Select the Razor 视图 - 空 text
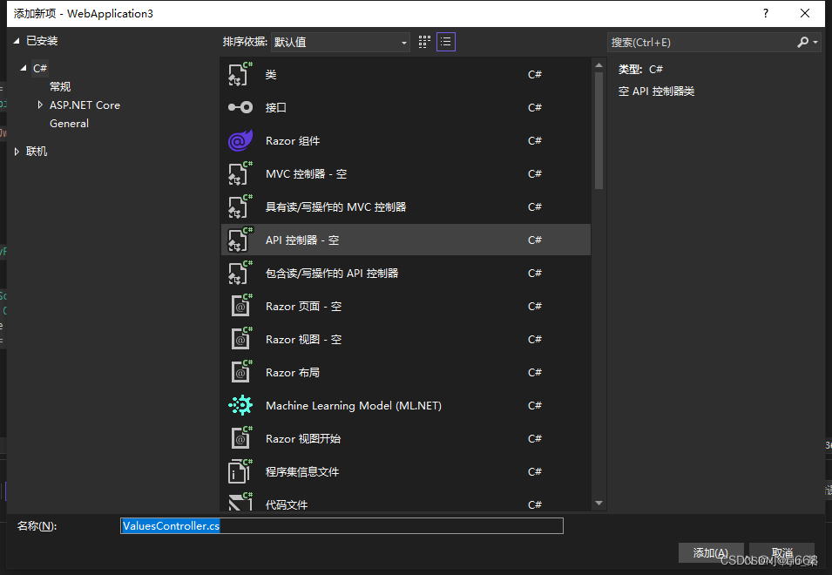 click(303, 340)
